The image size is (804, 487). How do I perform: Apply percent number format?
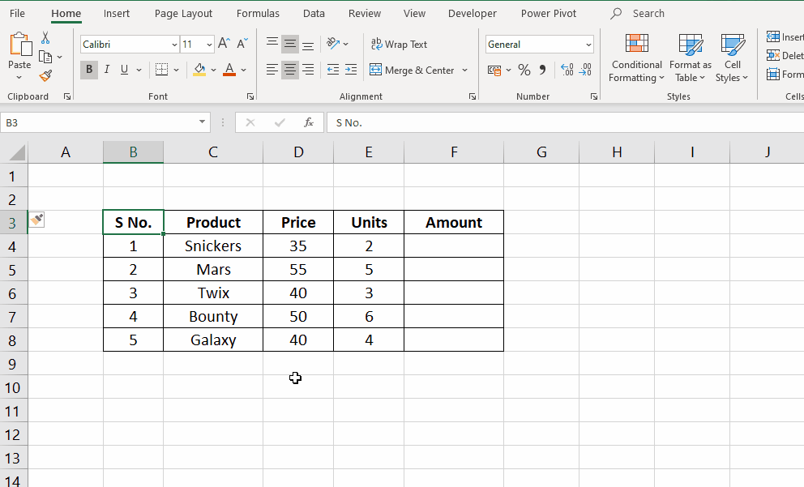click(x=524, y=70)
